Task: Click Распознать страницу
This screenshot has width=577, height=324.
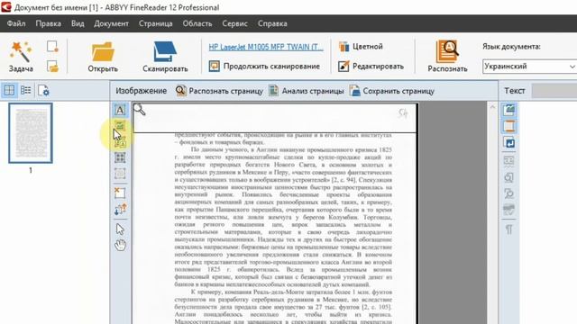Action: pyautogui.click(x=219, y=91)
